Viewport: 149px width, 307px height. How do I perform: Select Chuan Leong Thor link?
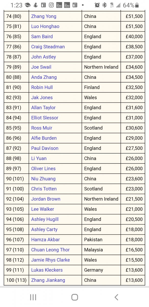50,250
